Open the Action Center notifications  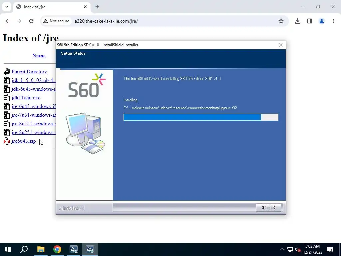click(330, 249)
